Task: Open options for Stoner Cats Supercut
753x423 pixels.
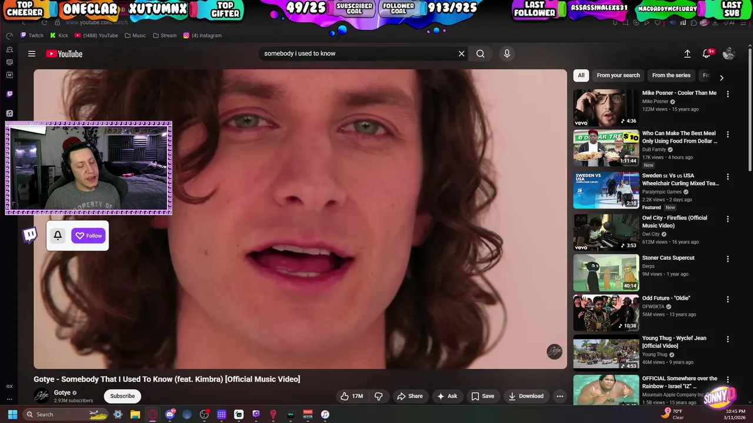Action: point(728,259)
